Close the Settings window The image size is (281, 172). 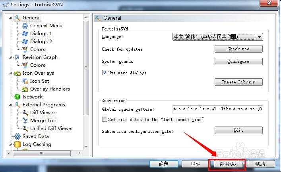[269, 3]
